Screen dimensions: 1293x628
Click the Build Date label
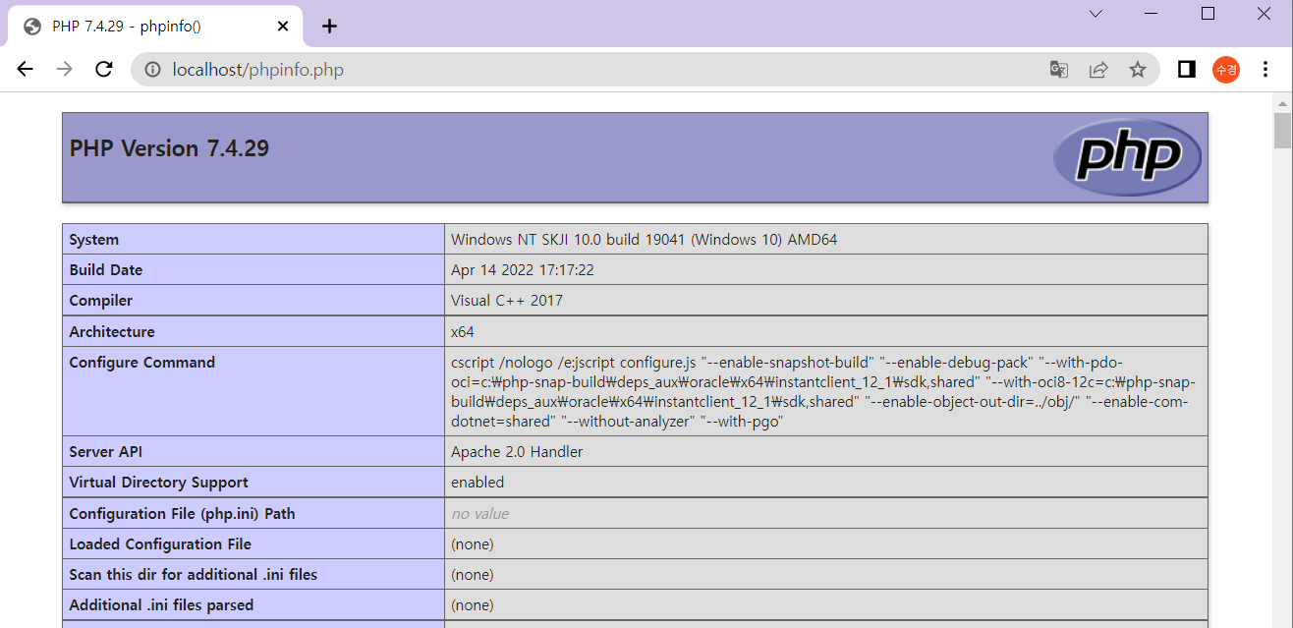[x=106, y=270]
